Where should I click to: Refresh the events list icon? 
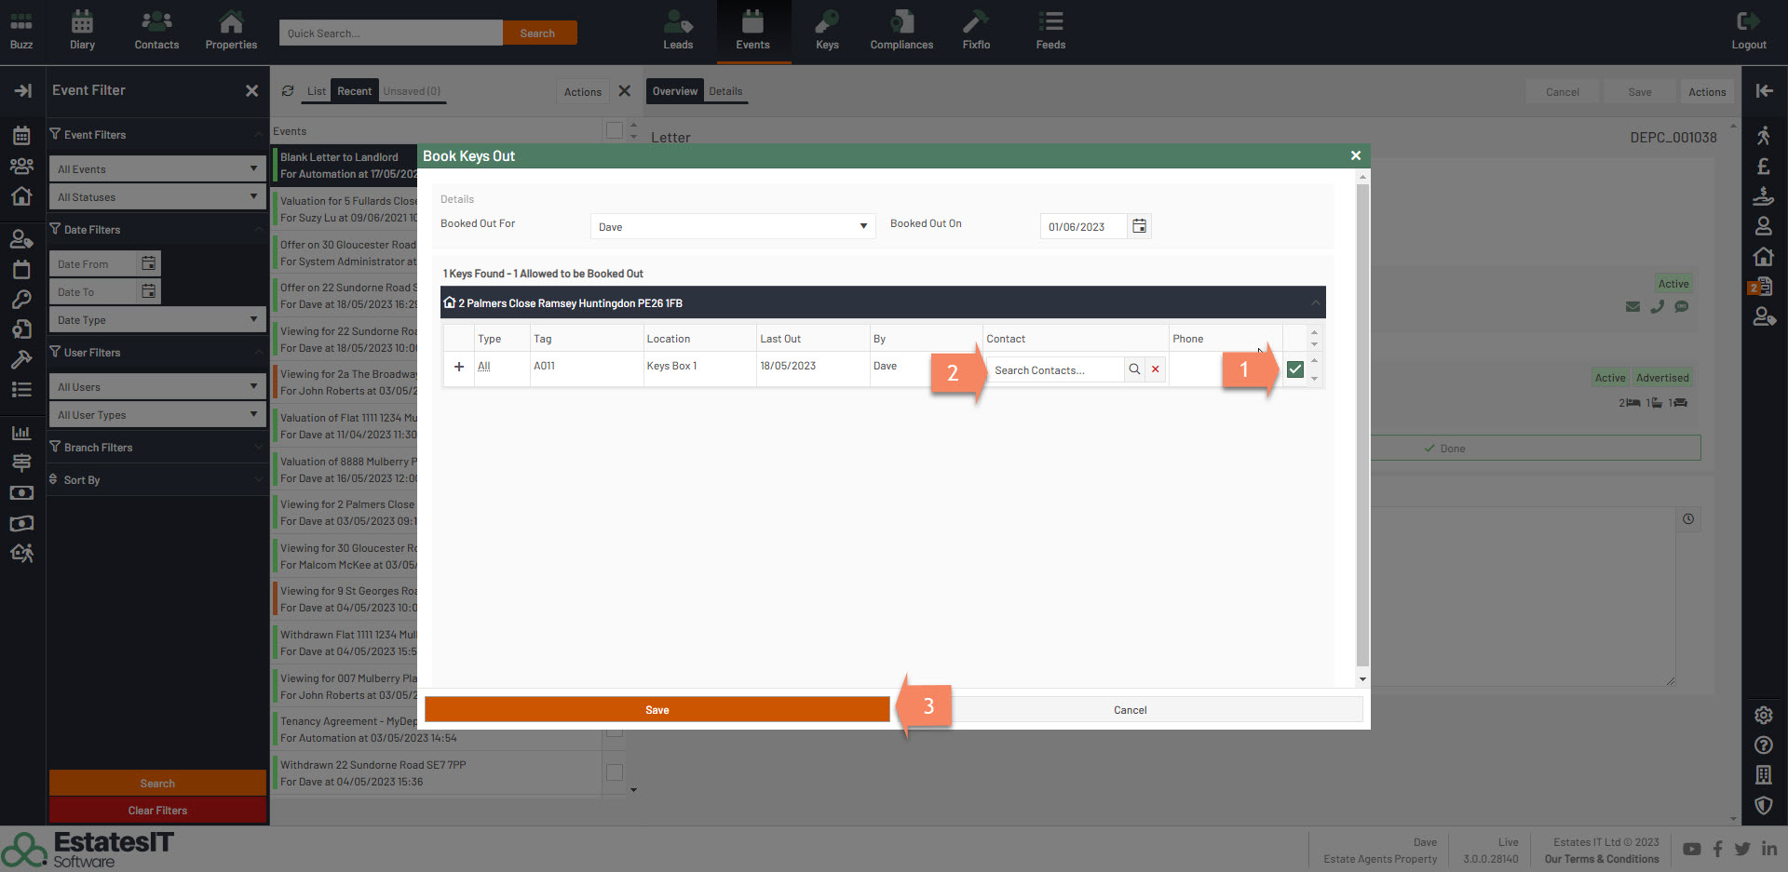[x=288, y=91]
